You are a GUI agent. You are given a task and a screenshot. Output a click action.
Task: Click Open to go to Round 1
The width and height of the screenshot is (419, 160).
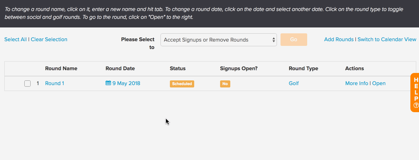click(379, 84)
